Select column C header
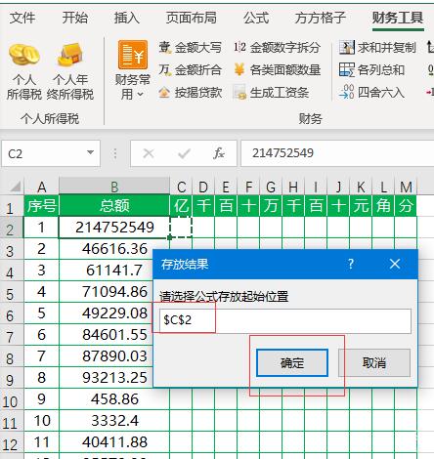Viewport: 434px width, 459px height. pyautogui.click(x=181, y=187)
